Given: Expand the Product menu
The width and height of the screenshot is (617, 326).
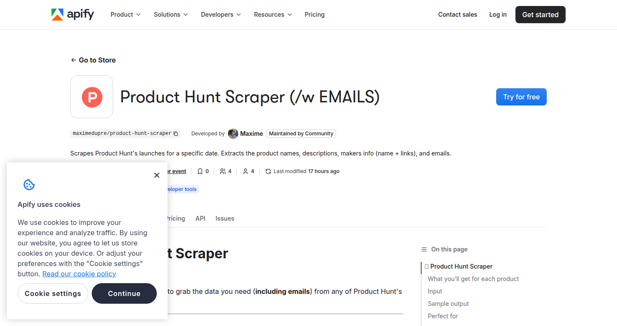Looking at the screenshot, I should (x=126, y=15).
